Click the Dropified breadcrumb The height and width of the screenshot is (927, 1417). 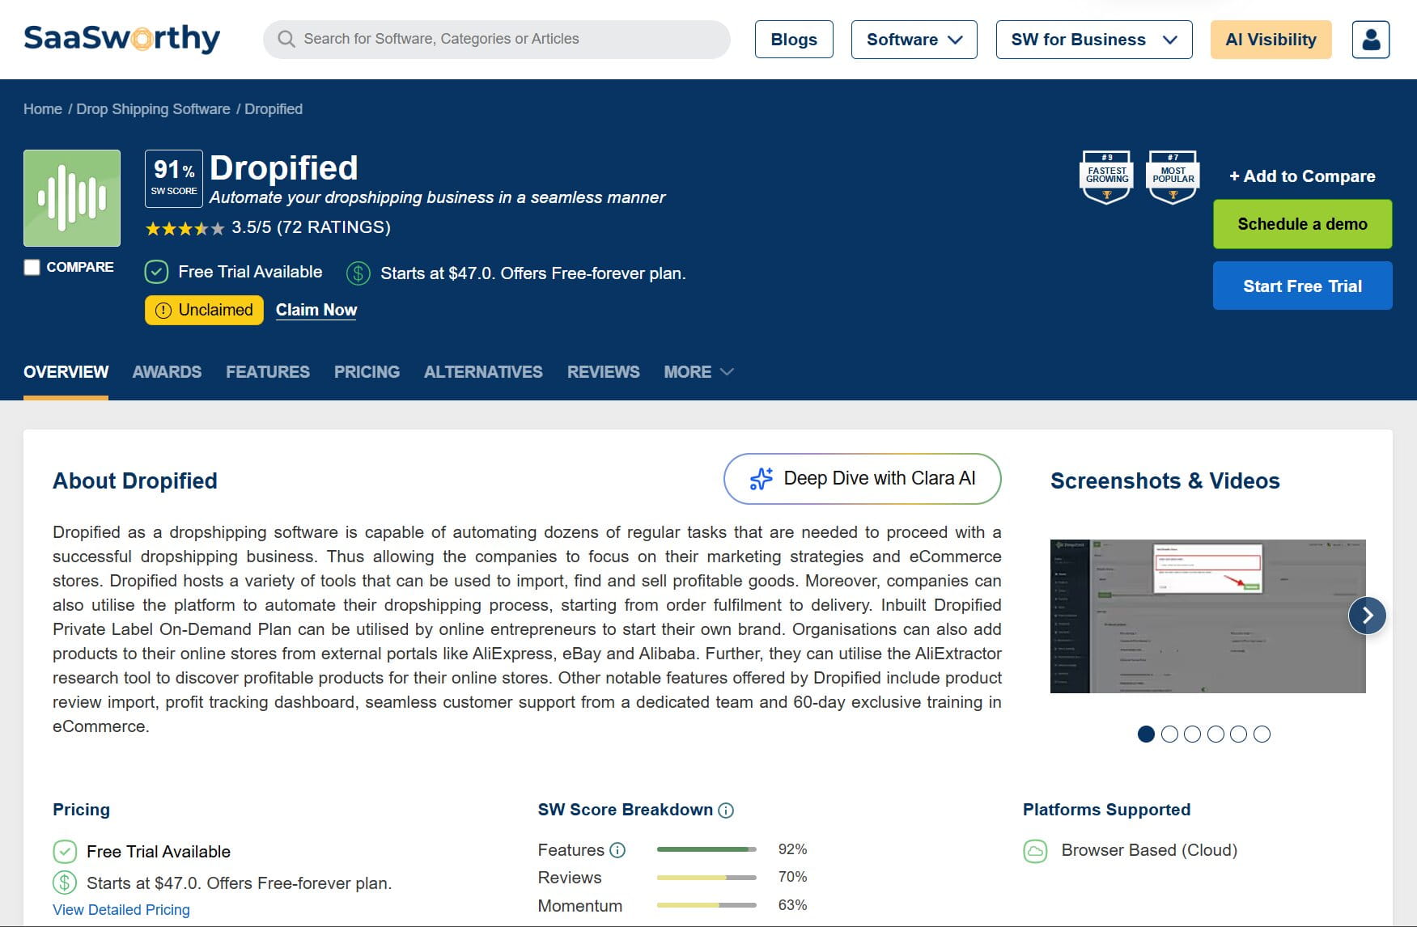(x=274, y=109)
